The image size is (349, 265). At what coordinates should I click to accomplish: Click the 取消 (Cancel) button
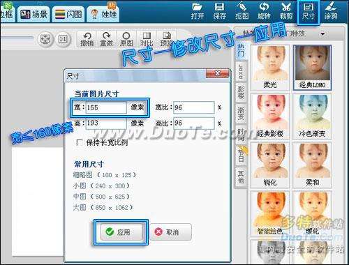170,232
